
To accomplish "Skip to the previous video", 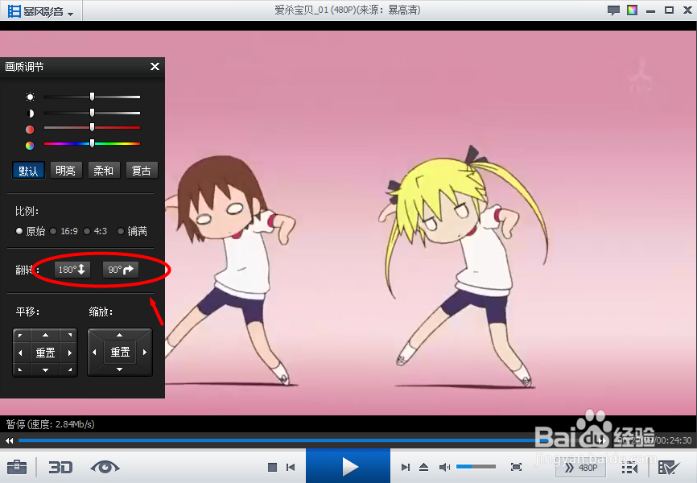I will tap(291, 467).
